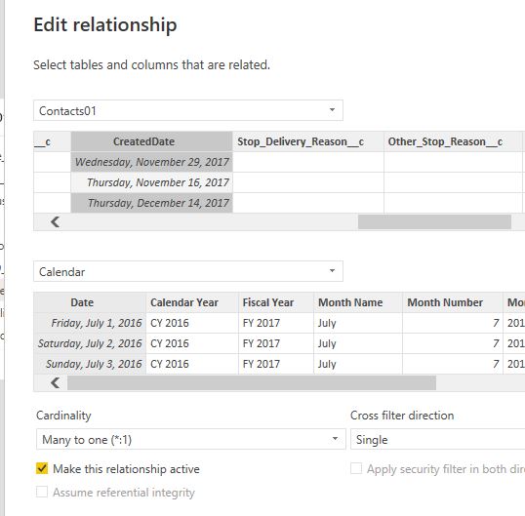The width and height of the screenshot is (525, 516).
Task: Click FY 2017 in the Saturday row
Action: tap(276, 343)
